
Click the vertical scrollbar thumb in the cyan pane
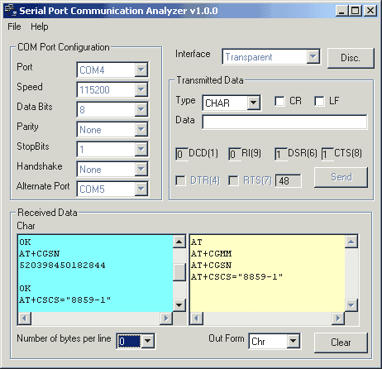coord(179,272)
